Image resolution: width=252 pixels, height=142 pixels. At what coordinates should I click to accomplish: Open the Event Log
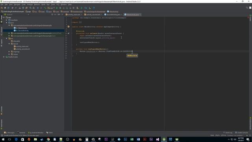pos(228,133)
